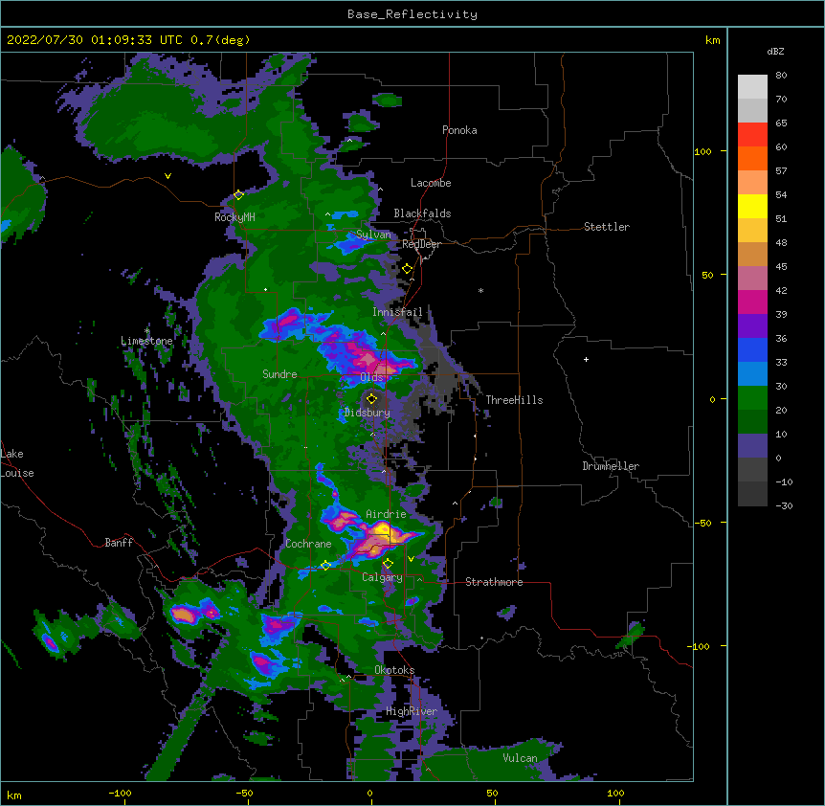Image resolution: width=825 pixels, height=806 pixels.
Task: Click the Drumheller city label
Action: 611,466
